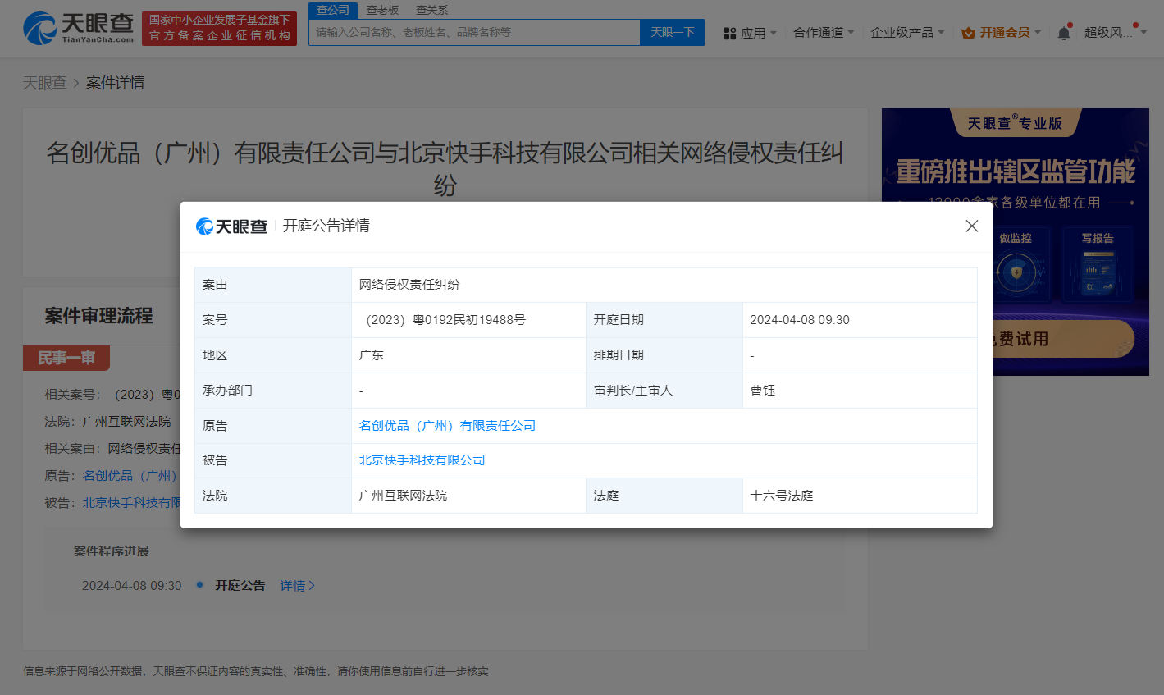Click the blue timeline dot before 开庭公告

tap(199, 585)
